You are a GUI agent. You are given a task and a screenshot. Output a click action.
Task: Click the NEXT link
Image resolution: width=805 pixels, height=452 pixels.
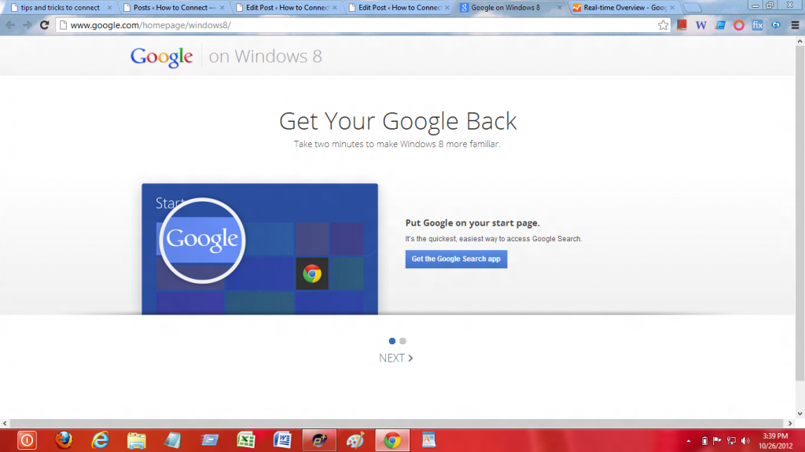(x=396, y=358)
